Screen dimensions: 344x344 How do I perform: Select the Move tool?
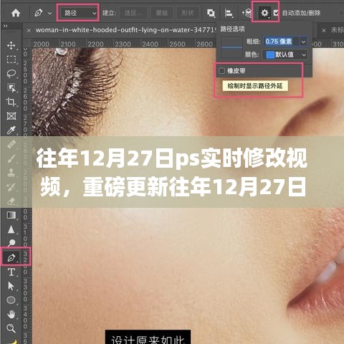(x=11, y=45)
